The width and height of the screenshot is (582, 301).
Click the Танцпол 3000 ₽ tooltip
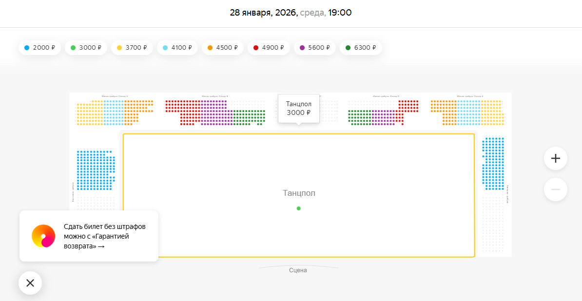(x=299, y=108)
